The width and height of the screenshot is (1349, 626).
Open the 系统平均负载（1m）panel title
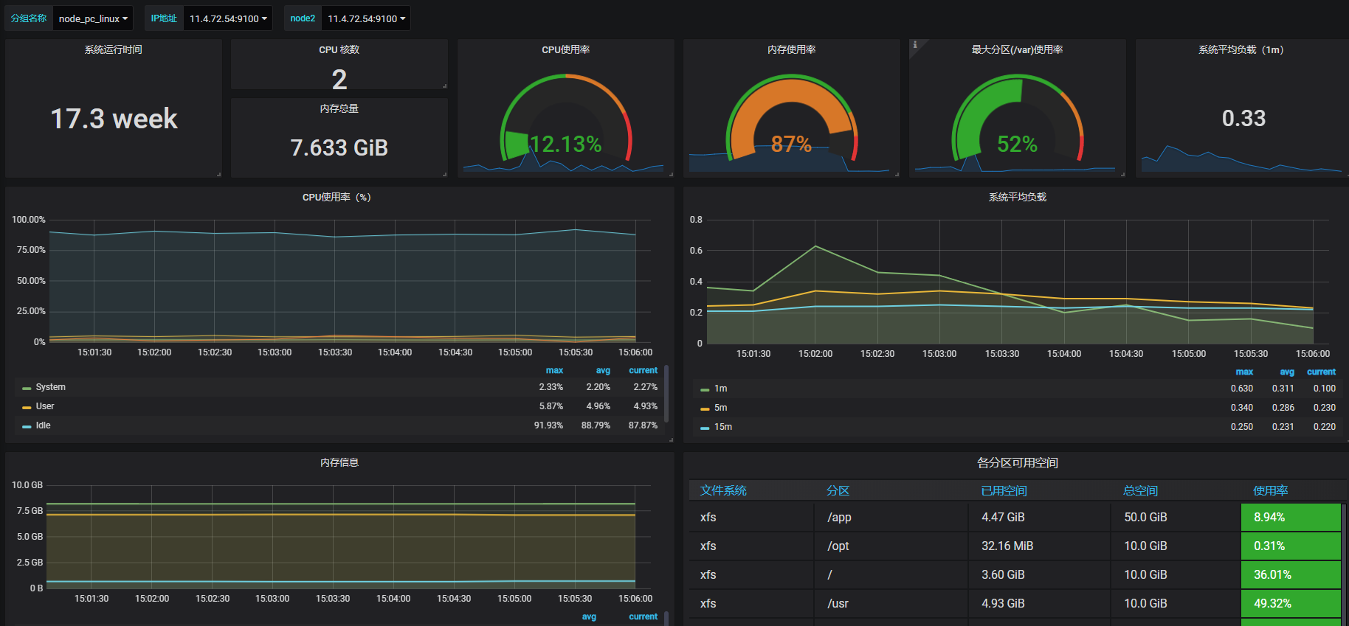[x=1243, y=49]
